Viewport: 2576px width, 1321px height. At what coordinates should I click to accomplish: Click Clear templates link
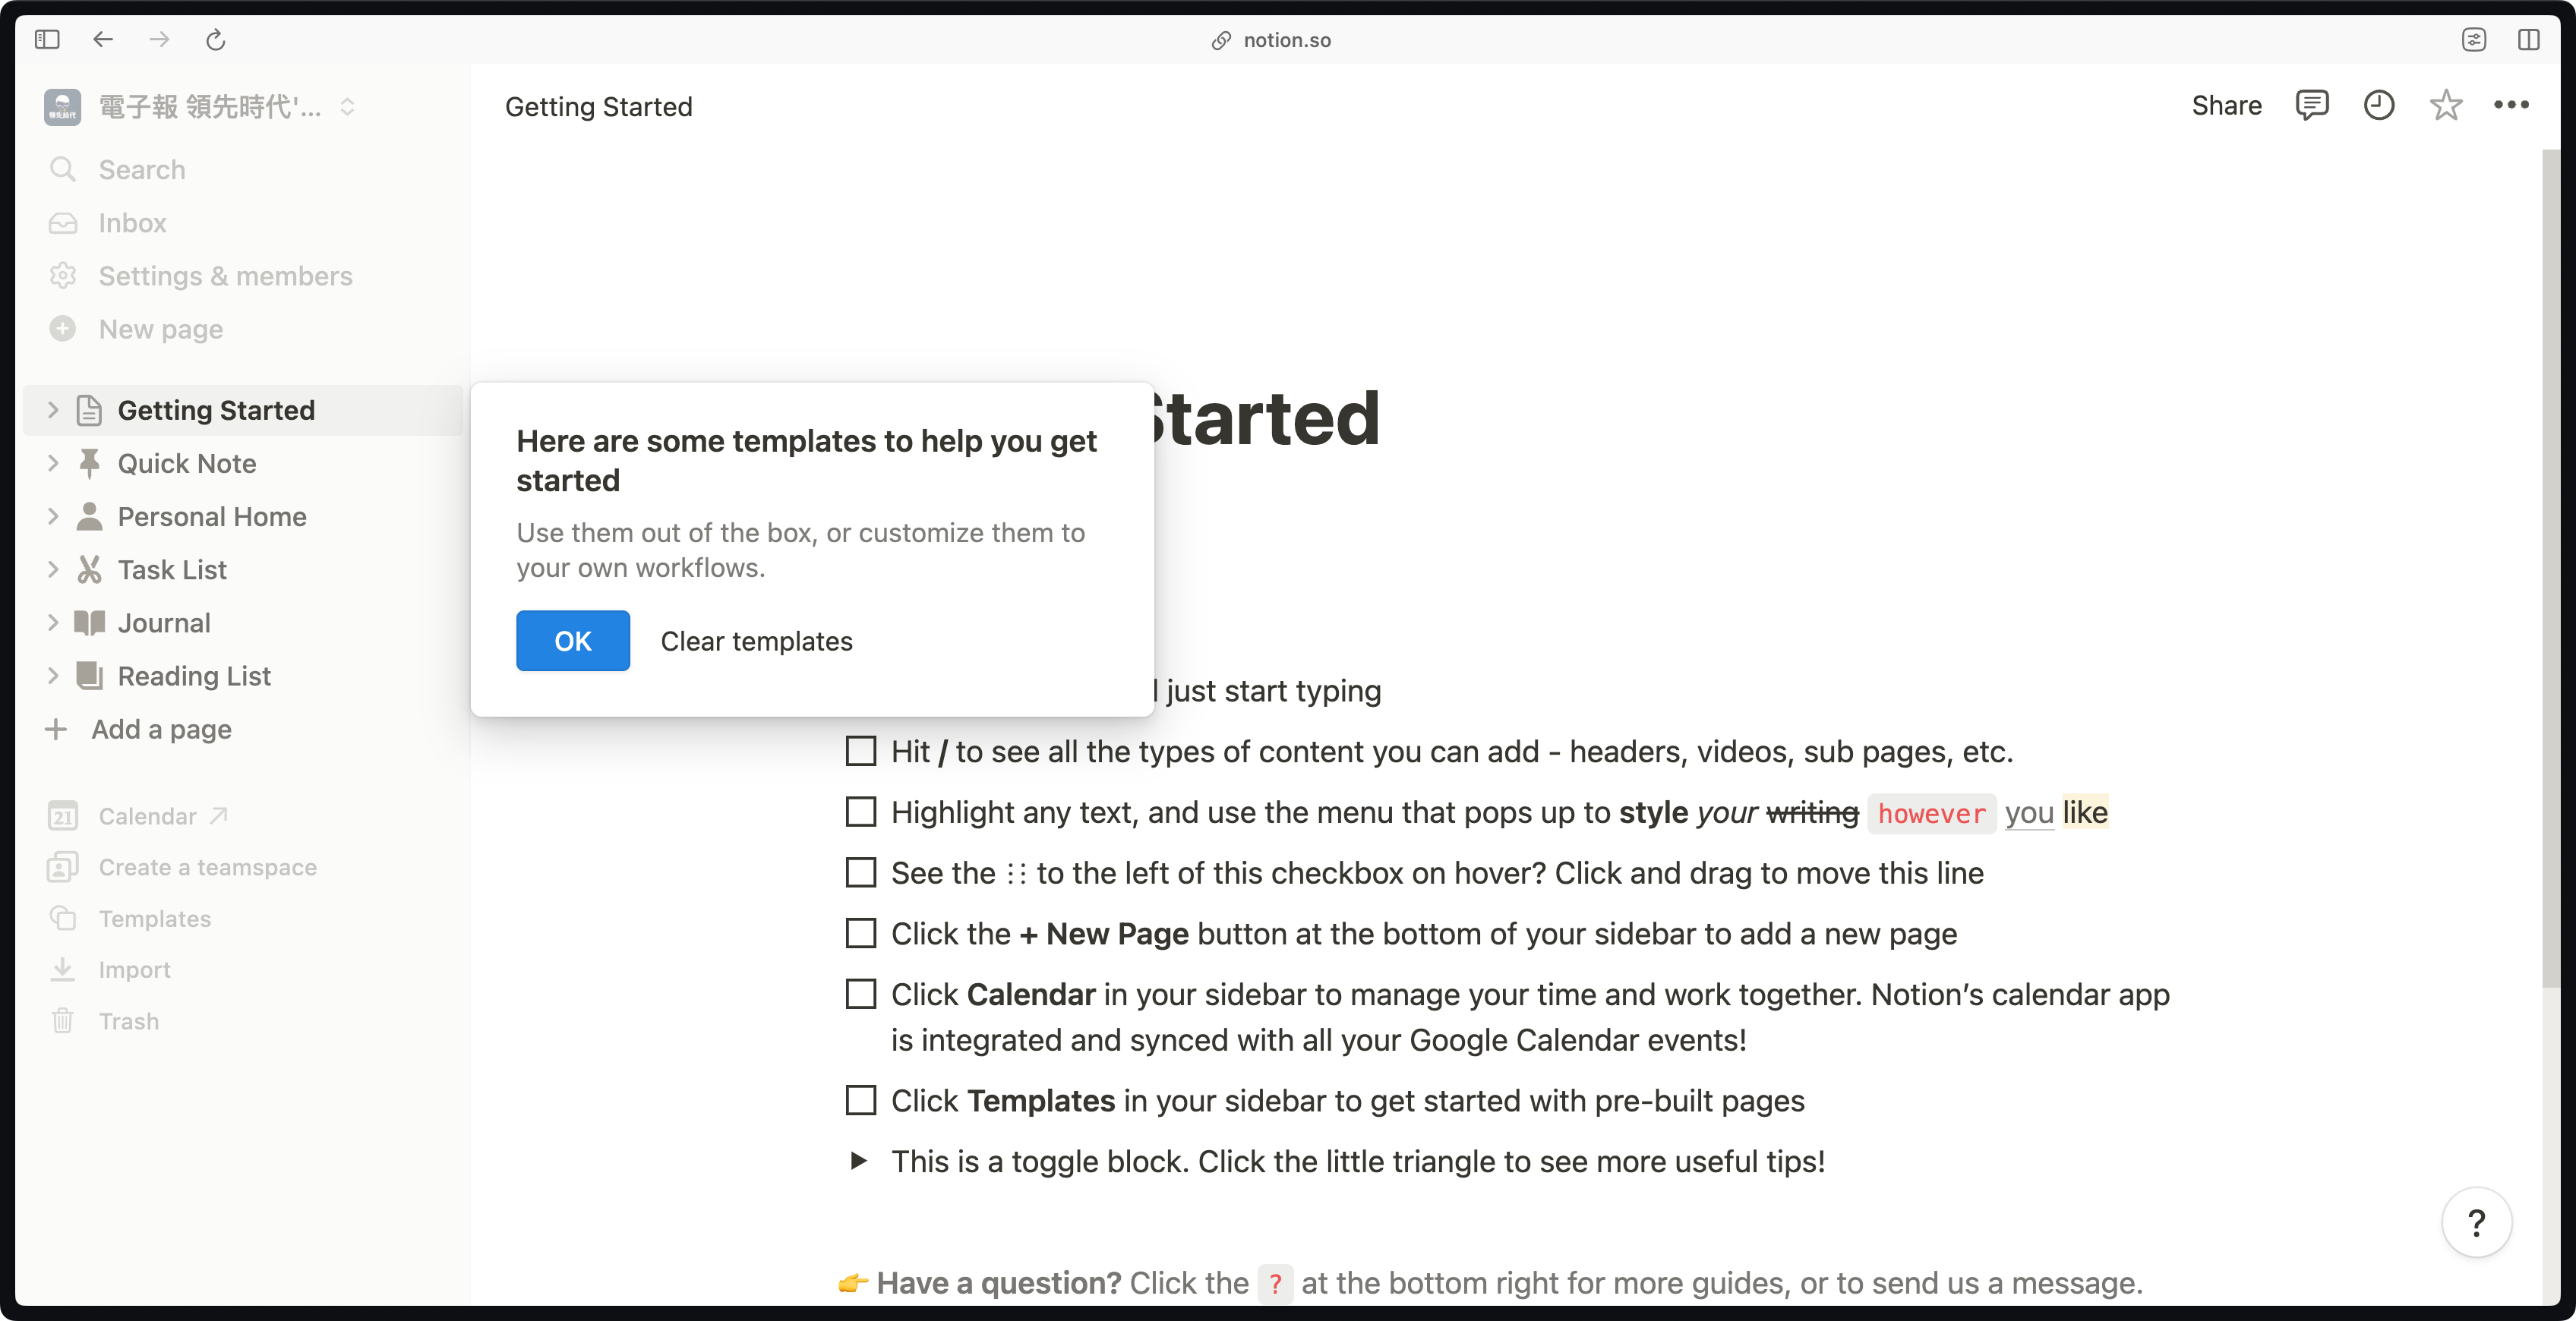point(756,641)
